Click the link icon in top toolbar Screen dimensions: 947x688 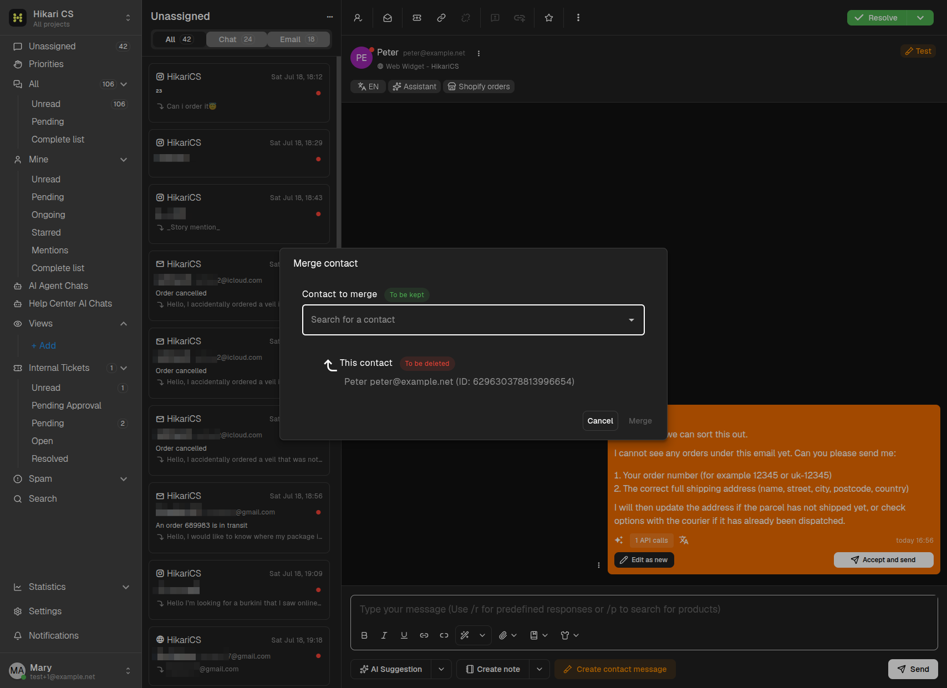pos(441,18)
